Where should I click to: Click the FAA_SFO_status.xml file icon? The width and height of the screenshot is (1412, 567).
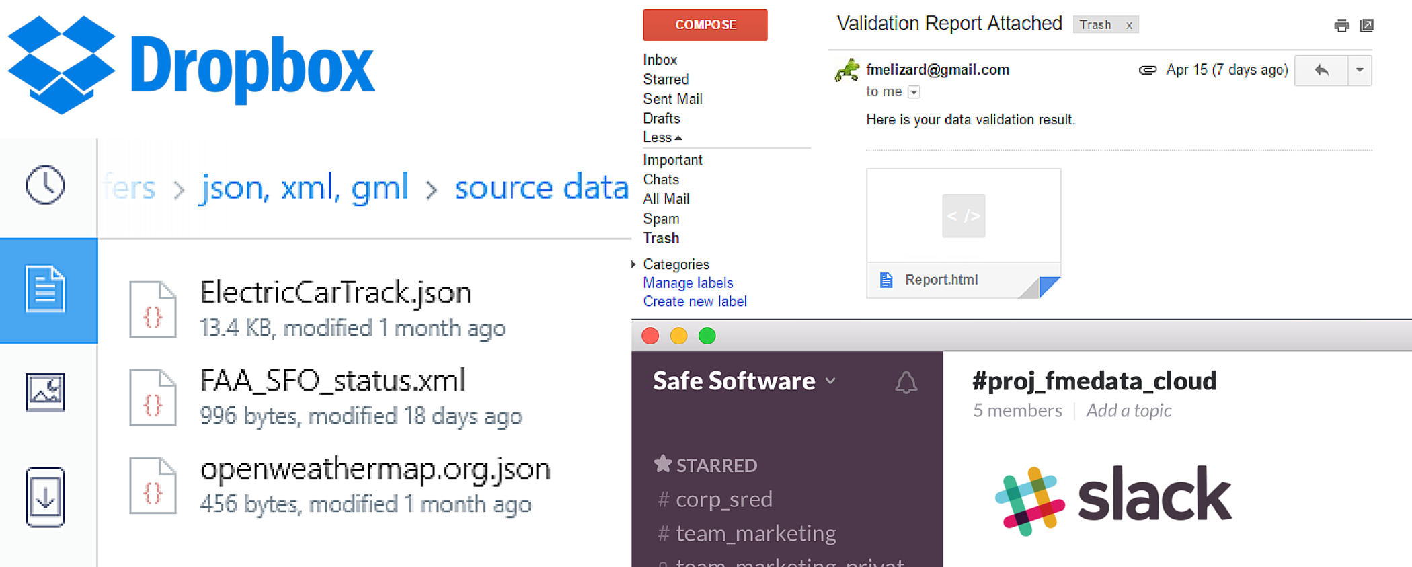(x=153, y=398)
